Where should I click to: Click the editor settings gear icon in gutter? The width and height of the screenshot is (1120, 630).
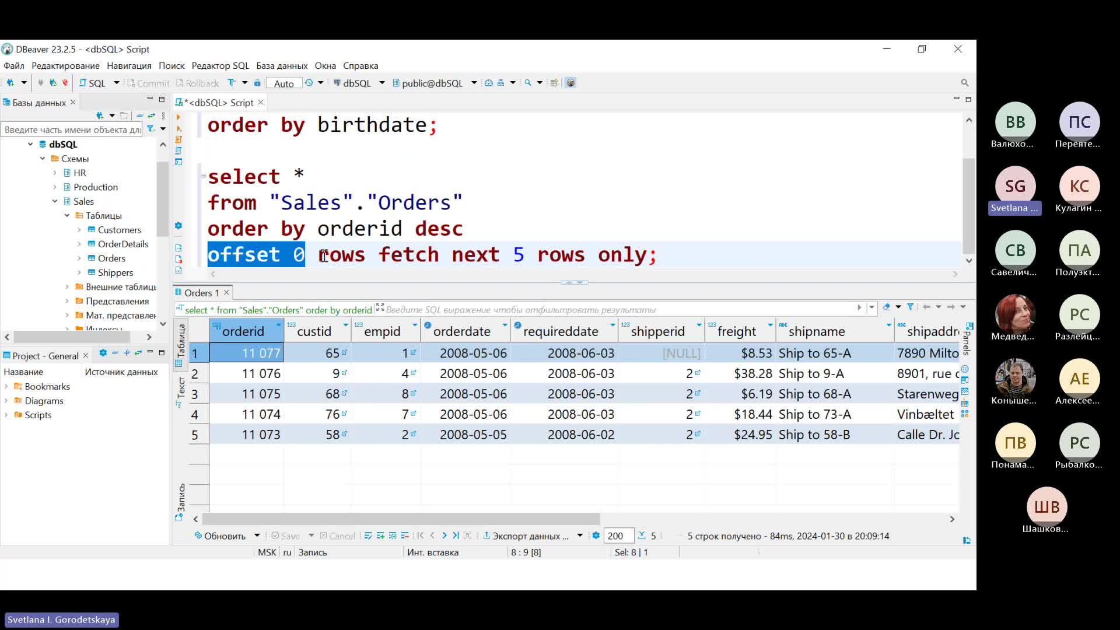pos(178,226)
